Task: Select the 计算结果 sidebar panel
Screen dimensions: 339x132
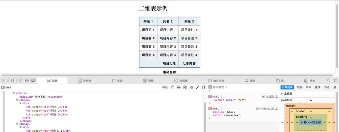Action: coord(287,87)
